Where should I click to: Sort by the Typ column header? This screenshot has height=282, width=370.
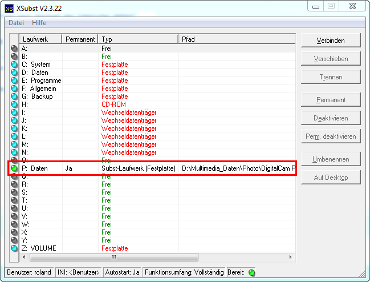[x=138, y=39]
